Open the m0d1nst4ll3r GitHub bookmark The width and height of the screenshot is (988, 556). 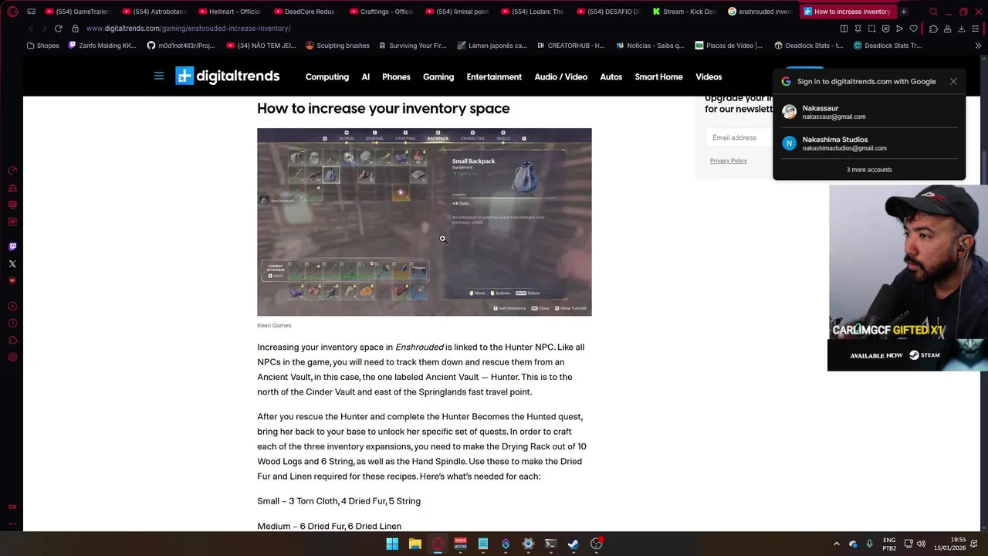[181, 46]
